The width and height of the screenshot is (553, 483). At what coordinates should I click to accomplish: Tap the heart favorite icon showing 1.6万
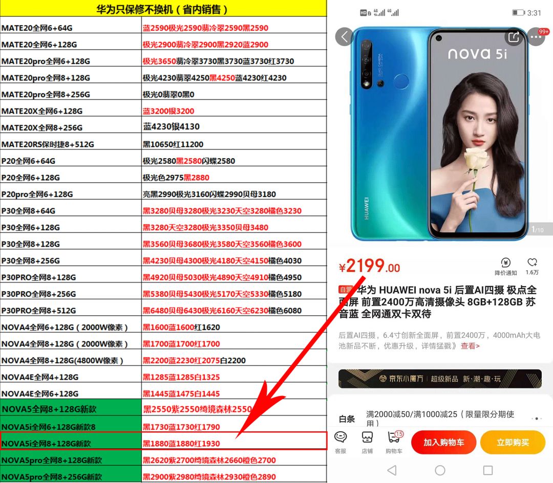click(x=532, y=267)
